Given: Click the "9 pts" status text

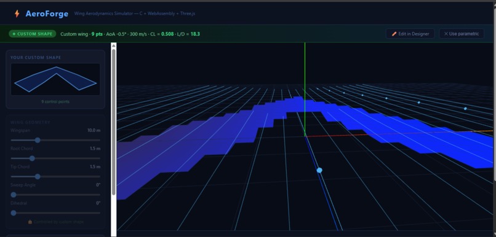Looking at the screenshot, I should 97,34.
